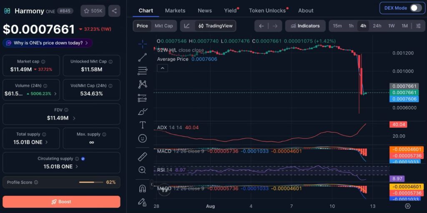Click the Harmony ONE logo icon
Viewport: 427px width, 213px height.
[7, 11]
